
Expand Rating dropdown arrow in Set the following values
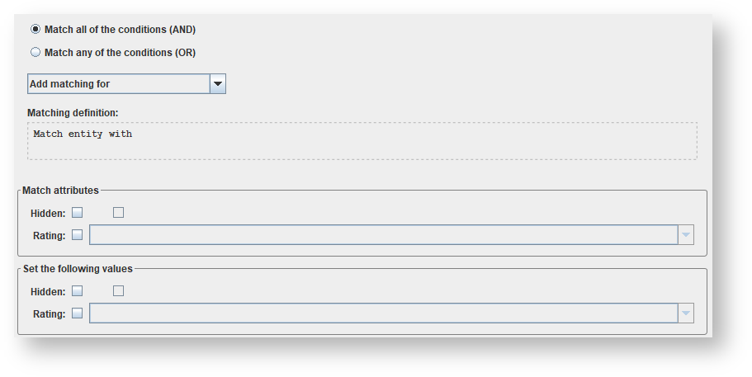point(685,313)
